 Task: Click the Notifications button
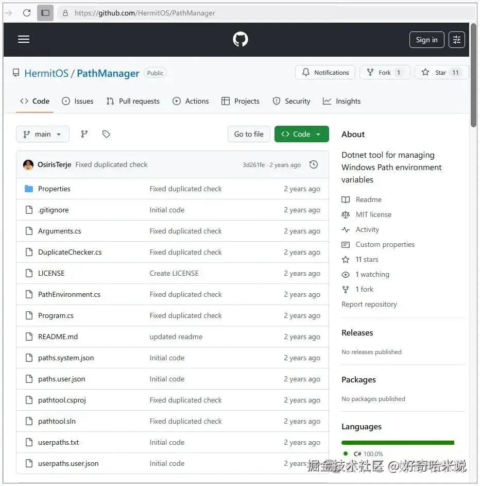point(325,73)
